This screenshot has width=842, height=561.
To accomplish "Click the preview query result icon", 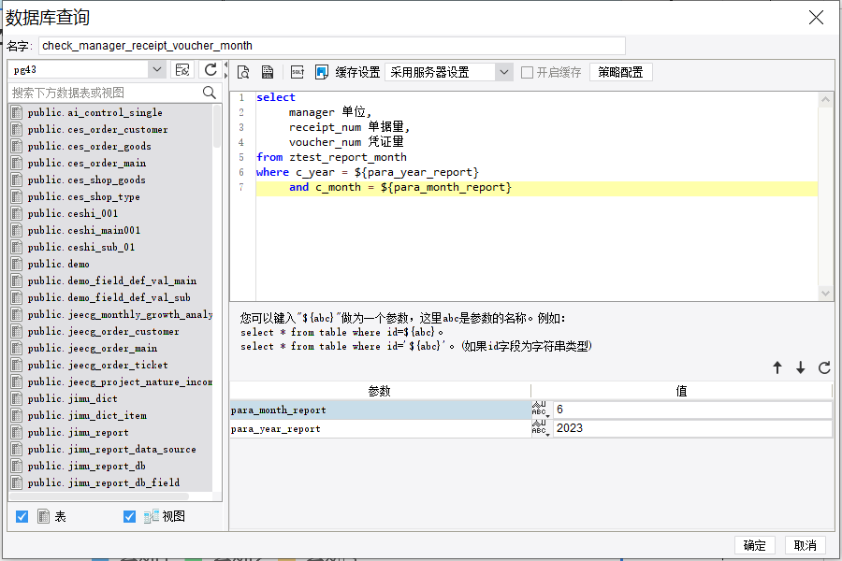I will pos(243,72).
